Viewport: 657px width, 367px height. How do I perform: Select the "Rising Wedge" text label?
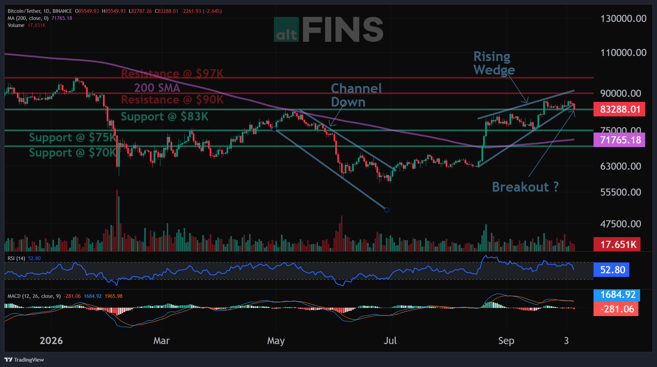pyautogui.click(x=494, y=63)
